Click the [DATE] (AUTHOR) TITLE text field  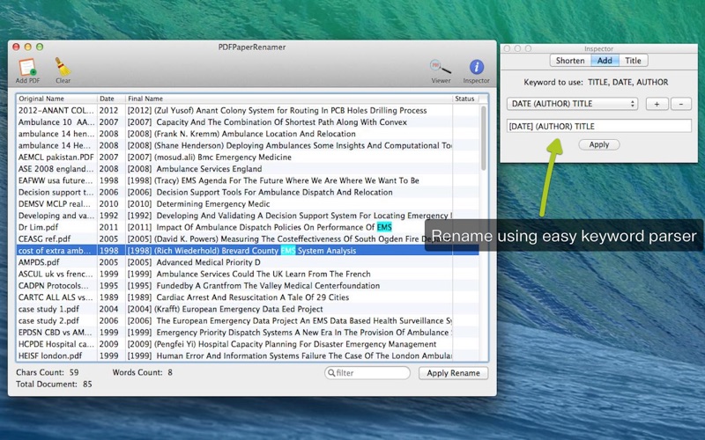pos(598,127)
